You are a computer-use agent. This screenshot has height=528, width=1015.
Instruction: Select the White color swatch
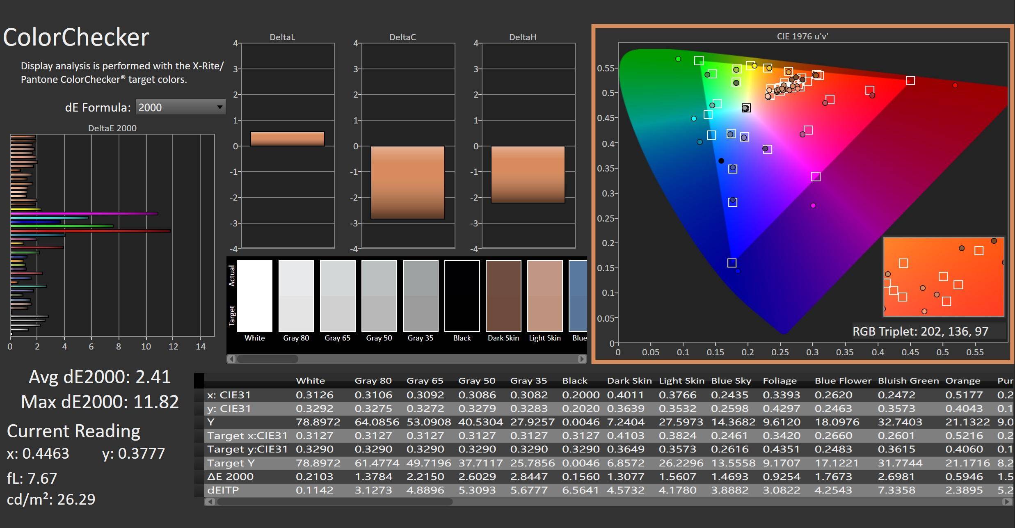tap(254, 295)
